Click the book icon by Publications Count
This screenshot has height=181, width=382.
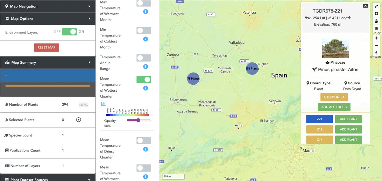[x=7, y=151]
